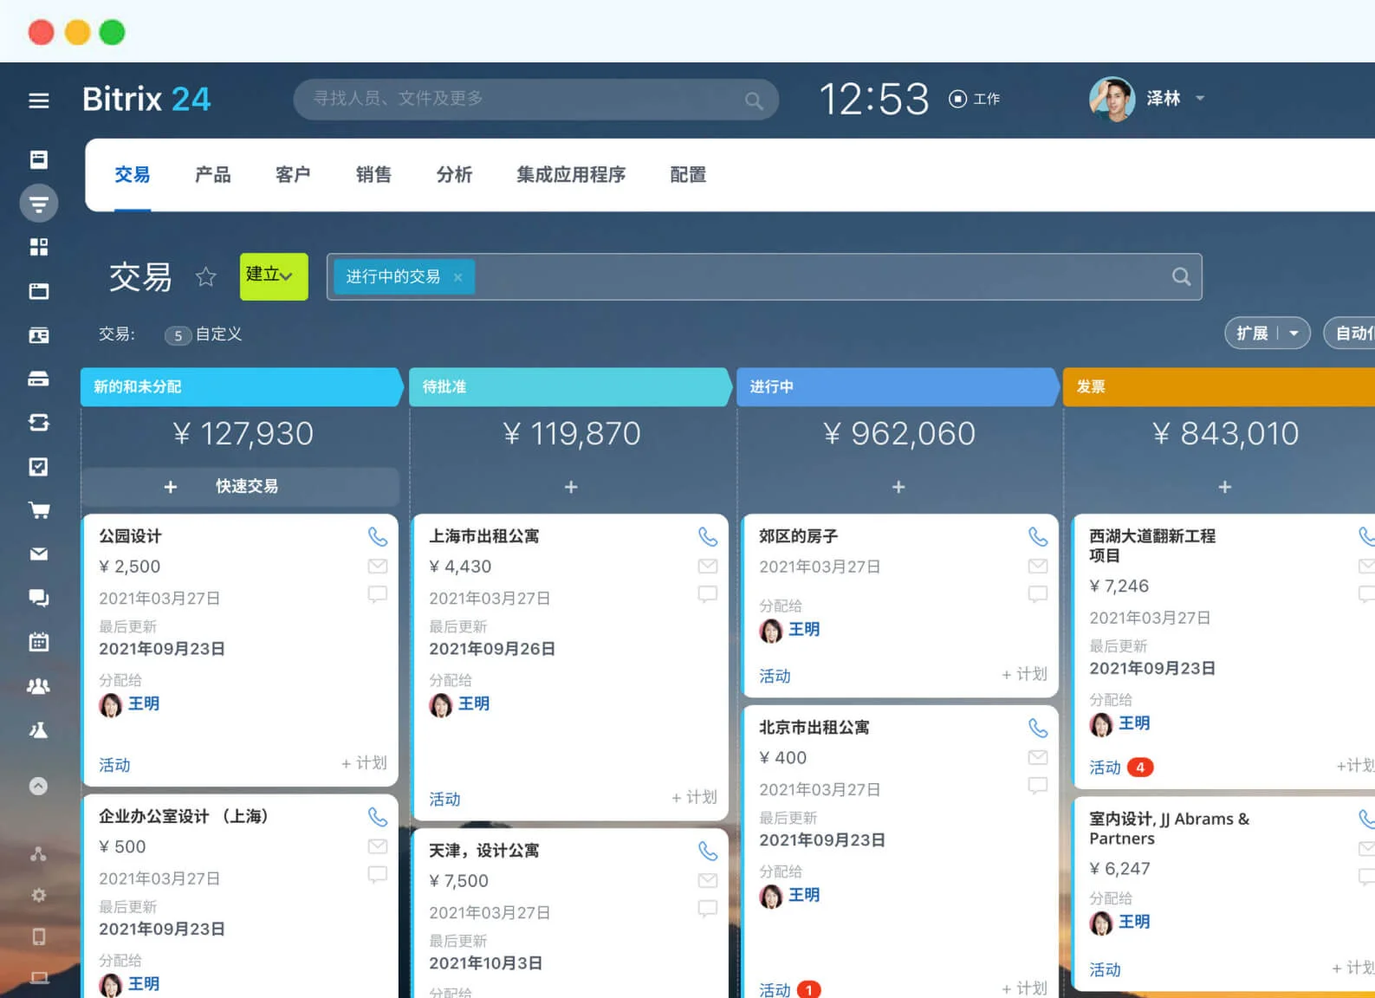
Task: Open the mail envelope icon in sidebar
Action: click(39, 554)
